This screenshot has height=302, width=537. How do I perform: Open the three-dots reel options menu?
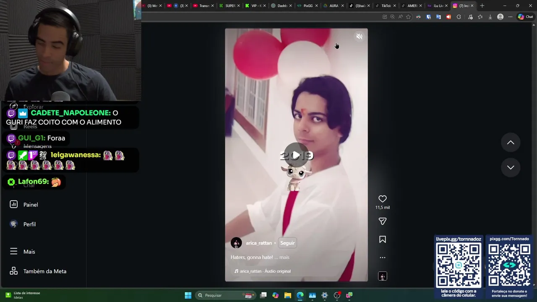[382, 258]
